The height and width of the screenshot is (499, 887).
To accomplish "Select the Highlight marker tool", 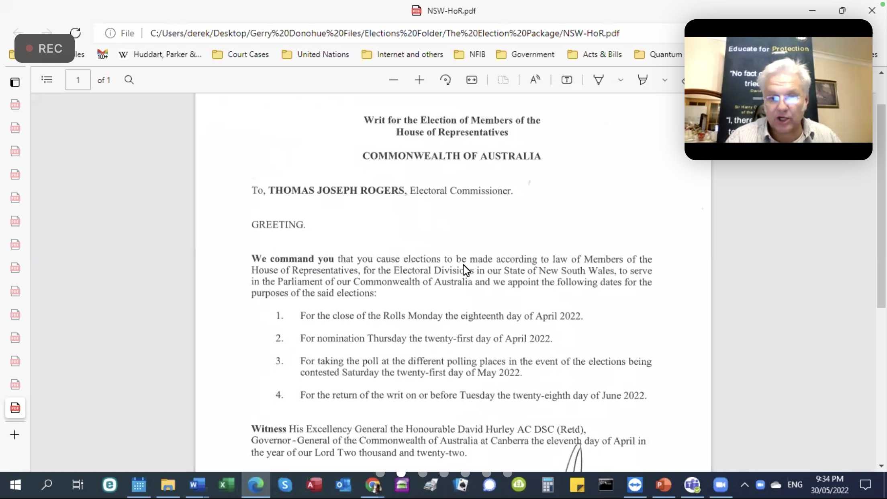I will 642,80.
